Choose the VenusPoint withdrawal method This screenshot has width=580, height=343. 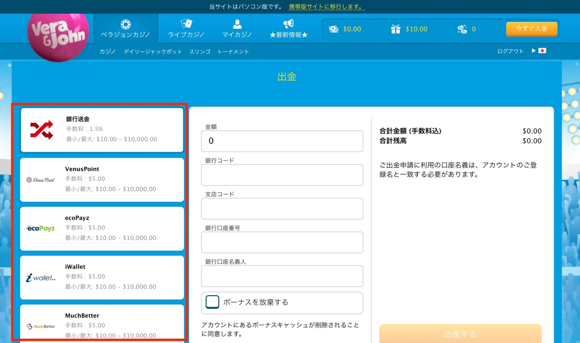(102, 180)
